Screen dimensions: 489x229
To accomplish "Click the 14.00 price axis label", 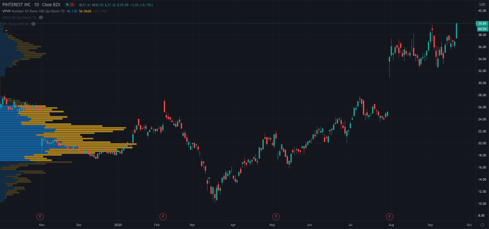I will point(482,180).
